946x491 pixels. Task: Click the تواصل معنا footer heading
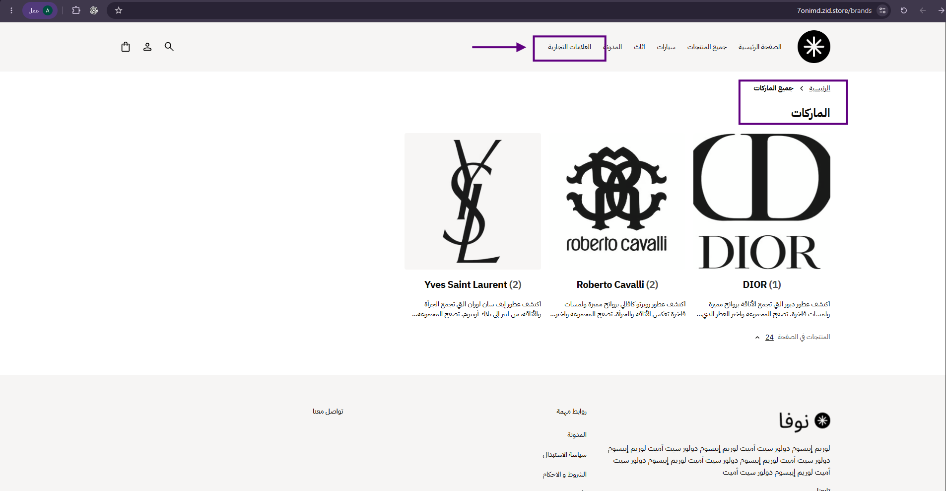coord(328,412)
